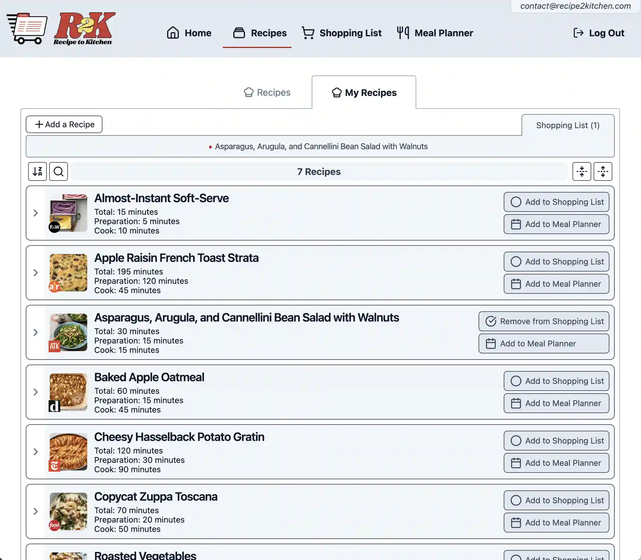Image resolution: width=641 pixels, height=560 pixels.
Task: Click the Home house icon in navbar
Action: [x=172, y=33]
